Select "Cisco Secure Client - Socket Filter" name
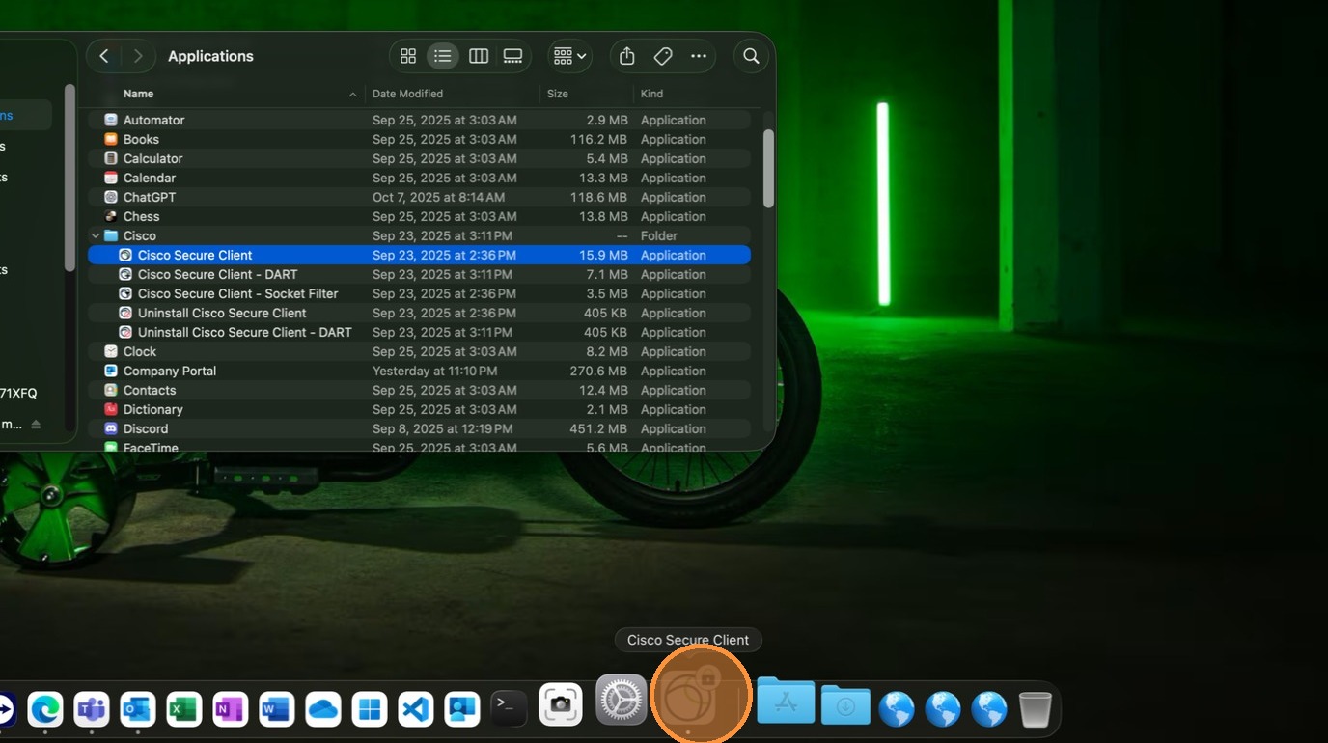The height and width of the screenshot is (743, 1328). click(238, 293)
